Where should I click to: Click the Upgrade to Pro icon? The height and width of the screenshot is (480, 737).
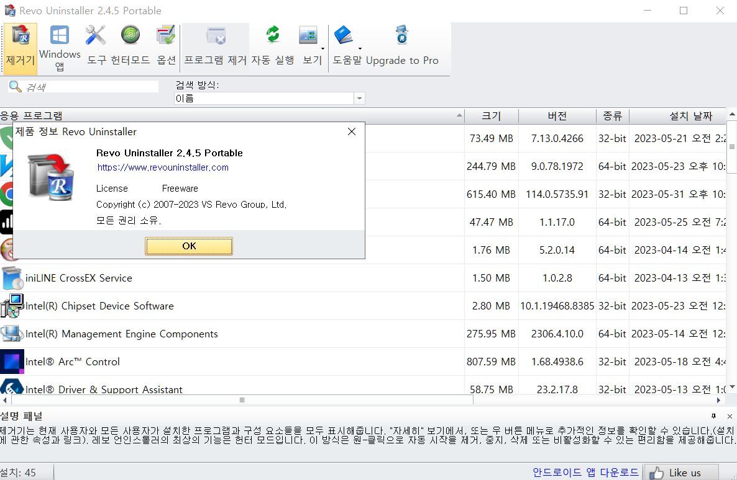402,35
